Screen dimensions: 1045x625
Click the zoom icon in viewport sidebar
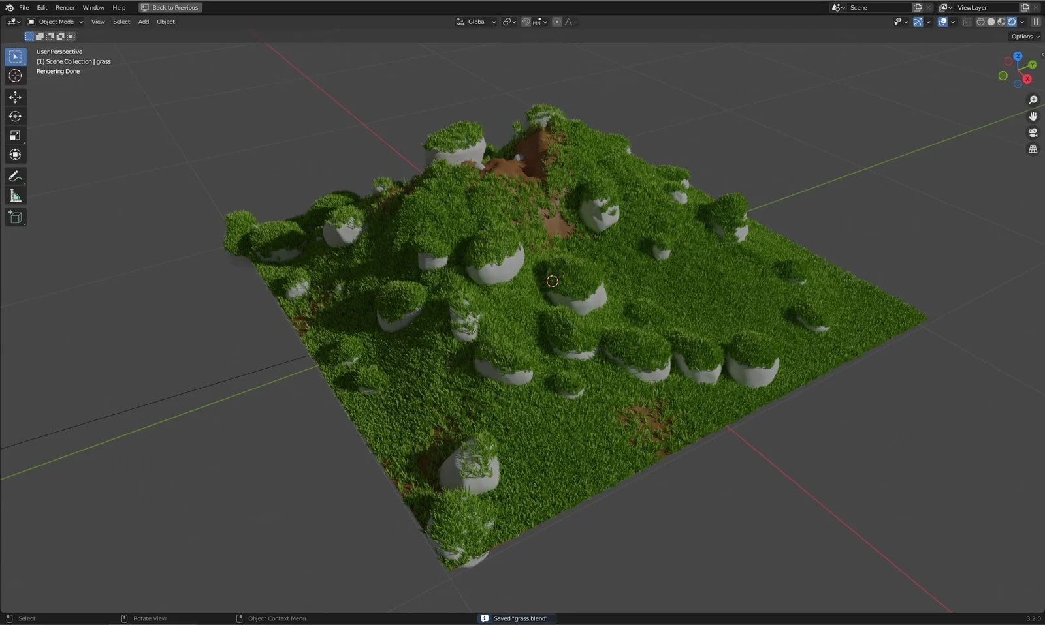click(x=1033, y=100)
